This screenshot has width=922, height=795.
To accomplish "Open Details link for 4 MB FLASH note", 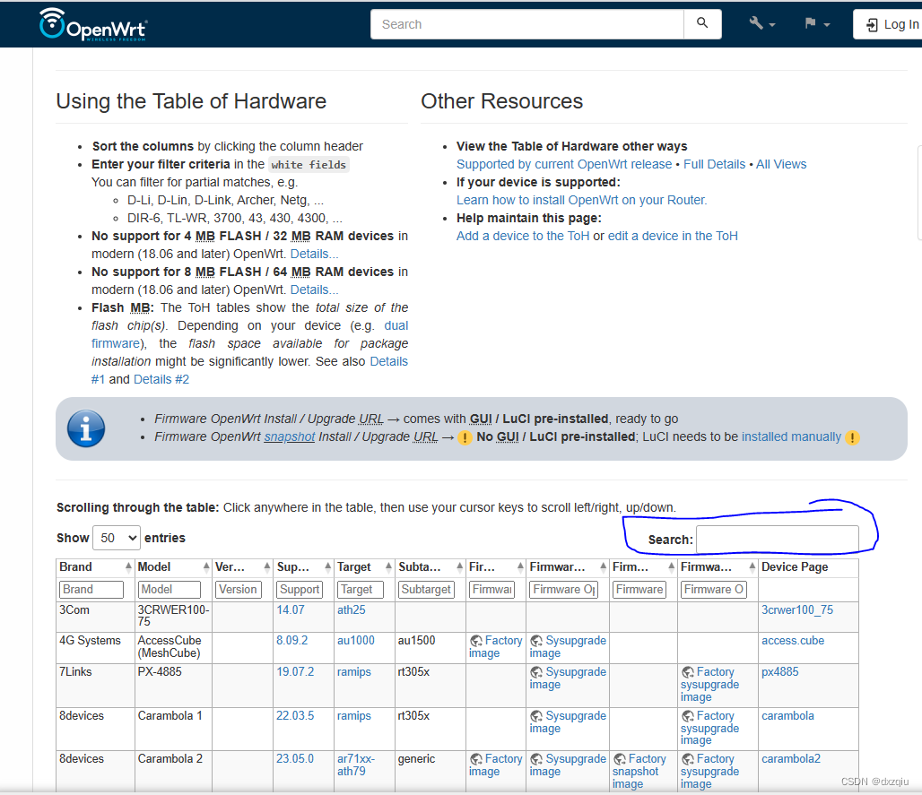I will [314, 254].
